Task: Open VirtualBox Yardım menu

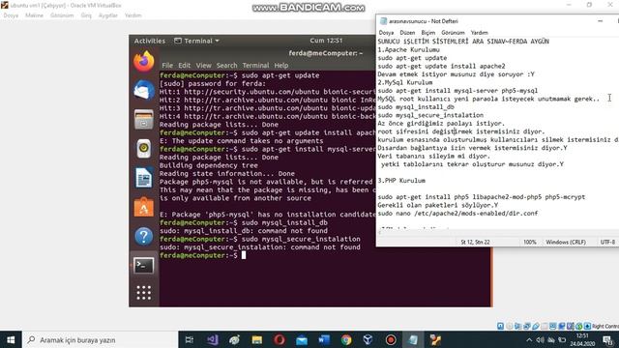Action: (133, 15)
